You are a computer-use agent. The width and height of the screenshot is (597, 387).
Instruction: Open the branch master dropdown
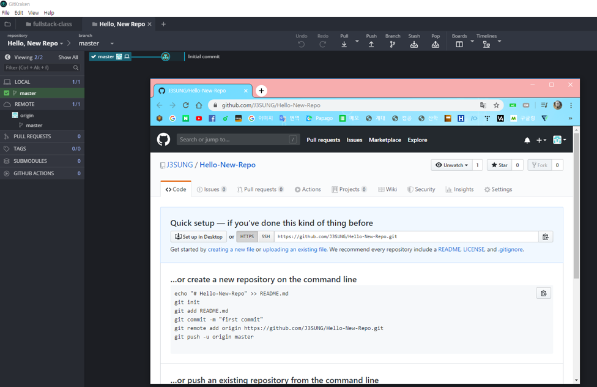(x=112, y=43)
